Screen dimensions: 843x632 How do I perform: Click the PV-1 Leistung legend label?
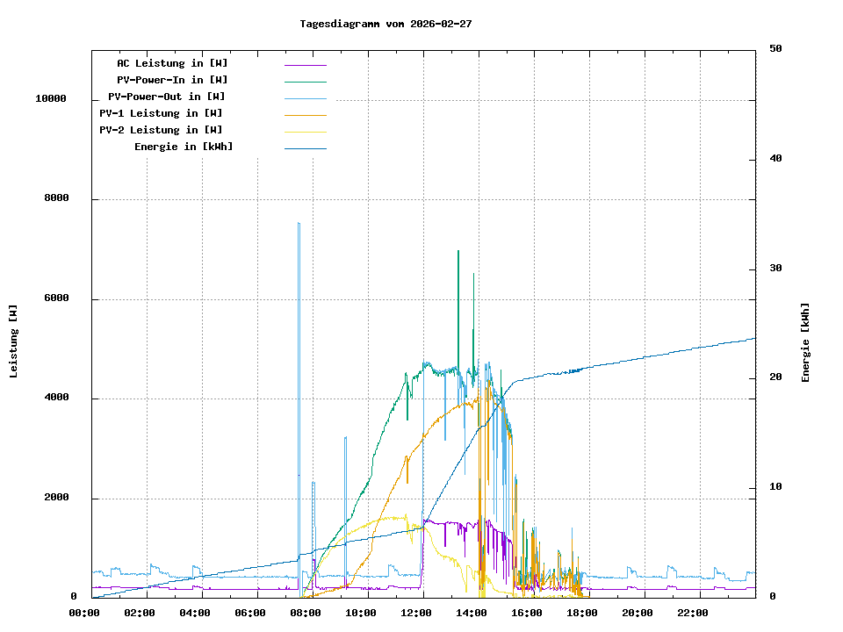click(x=161, y=113)
